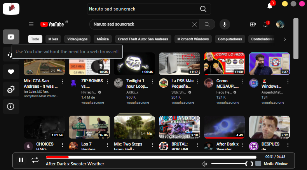
Task: Select the Videojuegos filter chip
Action: click(x=77, y=39)
